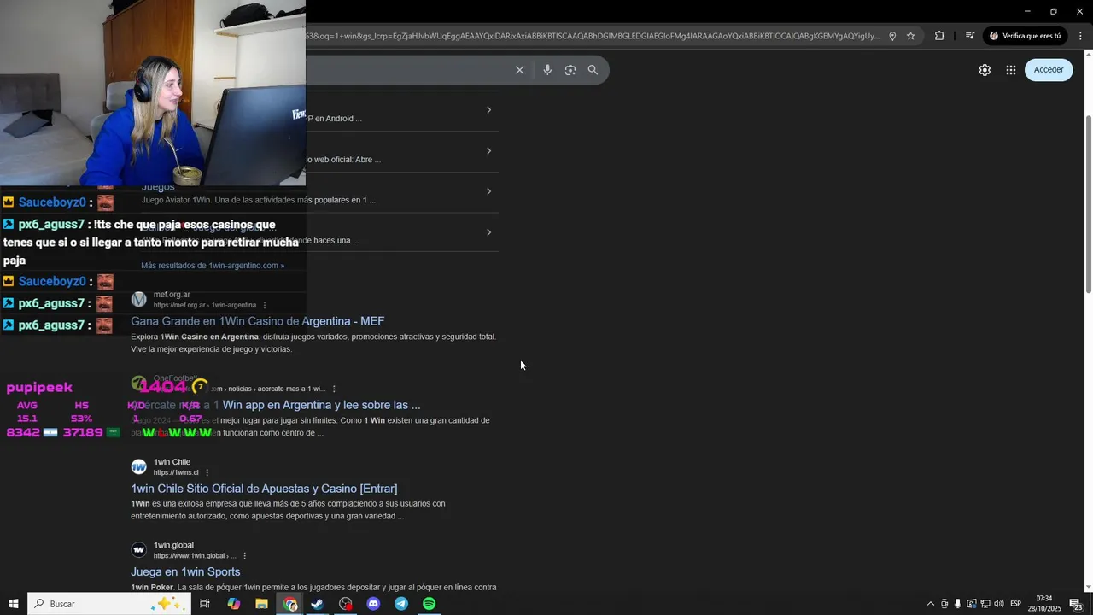Screen dimensions: 1093x615
Task: Open Spotify from the taskbar
Action: [x=430, y=604]
